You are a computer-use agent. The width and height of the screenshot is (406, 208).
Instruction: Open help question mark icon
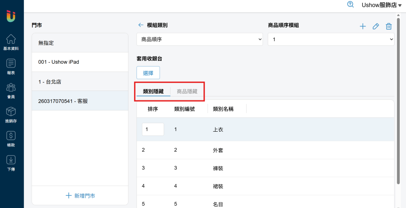(350, 4)
